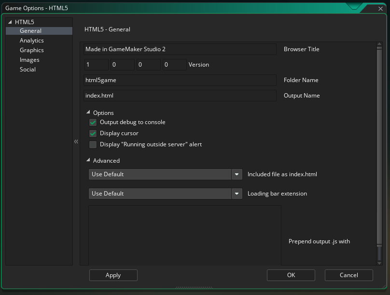Uncheck Display cursor option
The width and height of the screenshot is (390, 295).
coord(93,133)
